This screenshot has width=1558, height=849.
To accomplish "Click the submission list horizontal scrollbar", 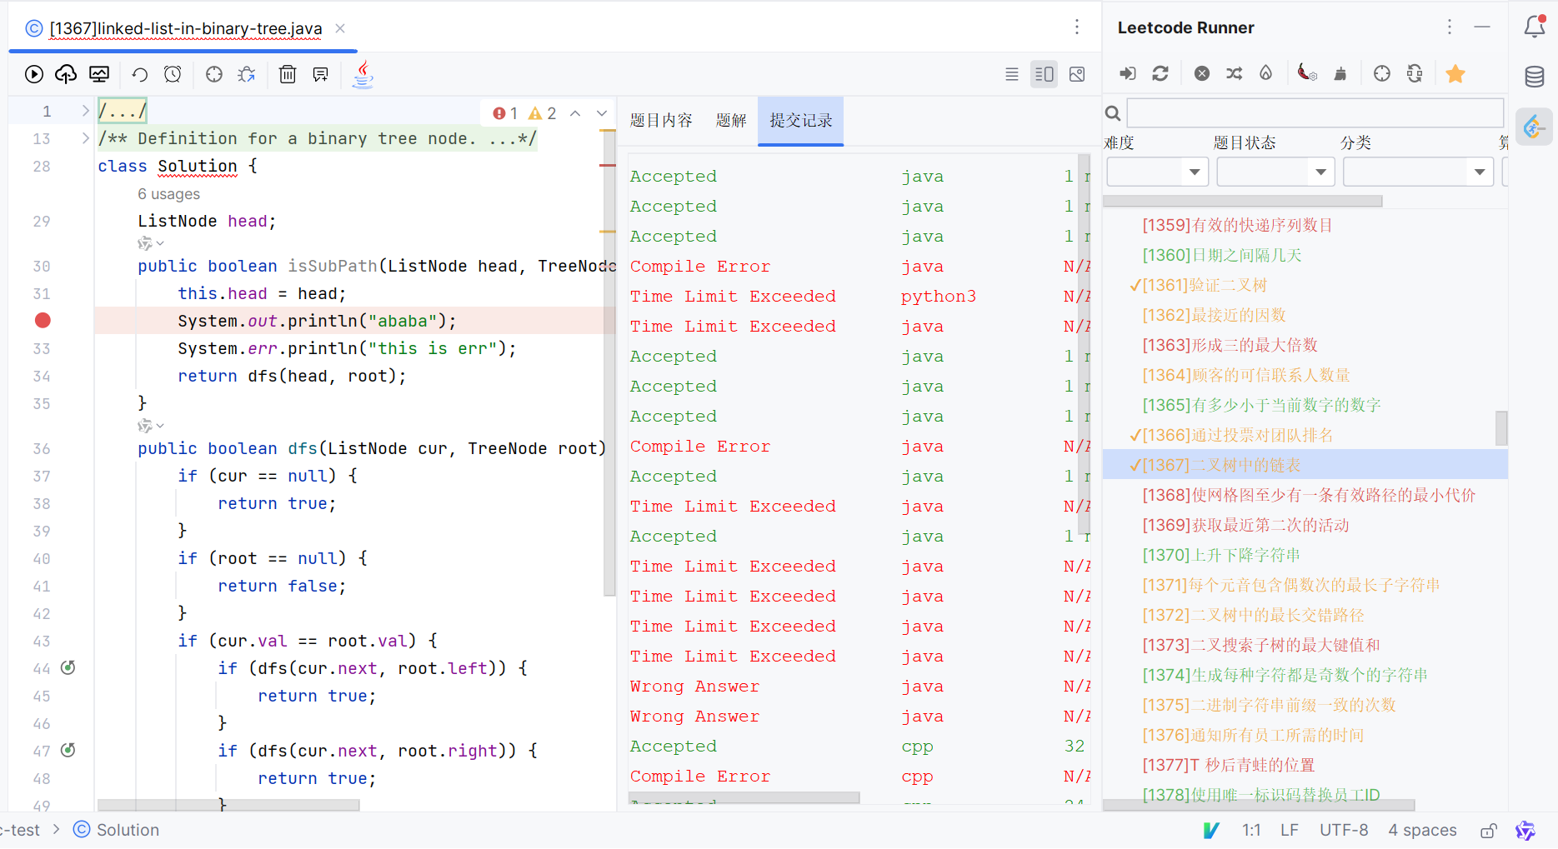I will coord(743,797).
